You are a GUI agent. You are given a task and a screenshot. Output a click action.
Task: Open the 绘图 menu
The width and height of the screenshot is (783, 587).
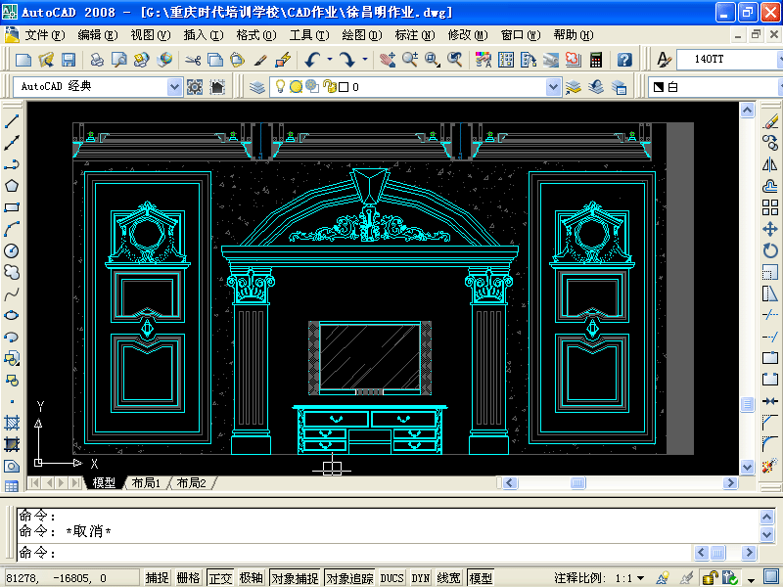point(361,34)
